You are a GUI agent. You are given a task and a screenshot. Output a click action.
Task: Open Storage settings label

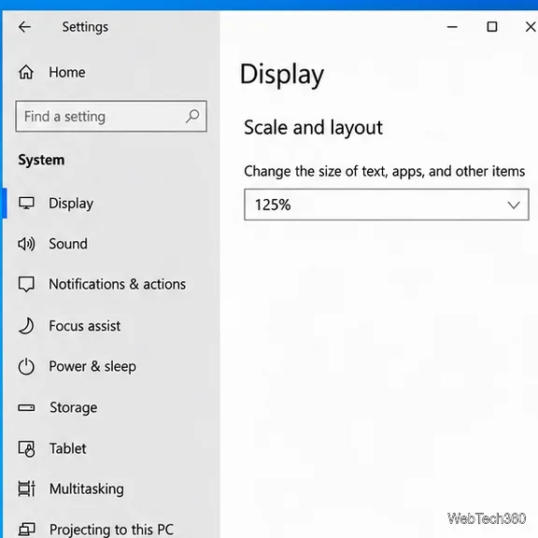click(x=74, y=408)
